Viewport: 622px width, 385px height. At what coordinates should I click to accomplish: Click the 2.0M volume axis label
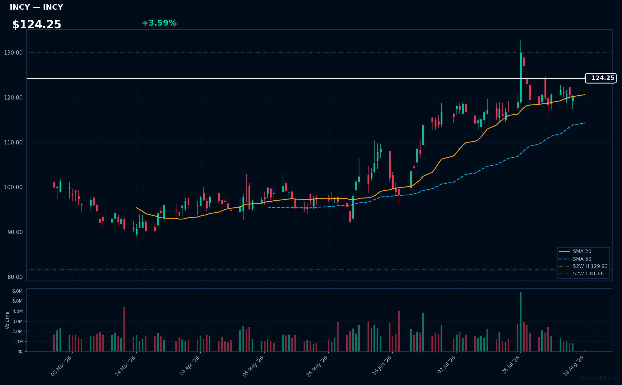(17, 331)
